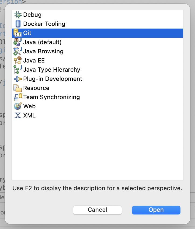The width and height of the screenshot is (195, 229).
Task: Click the Docker Tooling cylinder icon
Action: (x=18, y=24)
